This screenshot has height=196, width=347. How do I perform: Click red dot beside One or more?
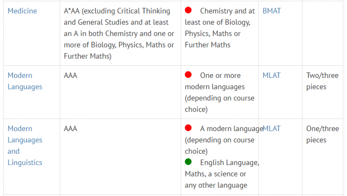[x=188, y=74]
